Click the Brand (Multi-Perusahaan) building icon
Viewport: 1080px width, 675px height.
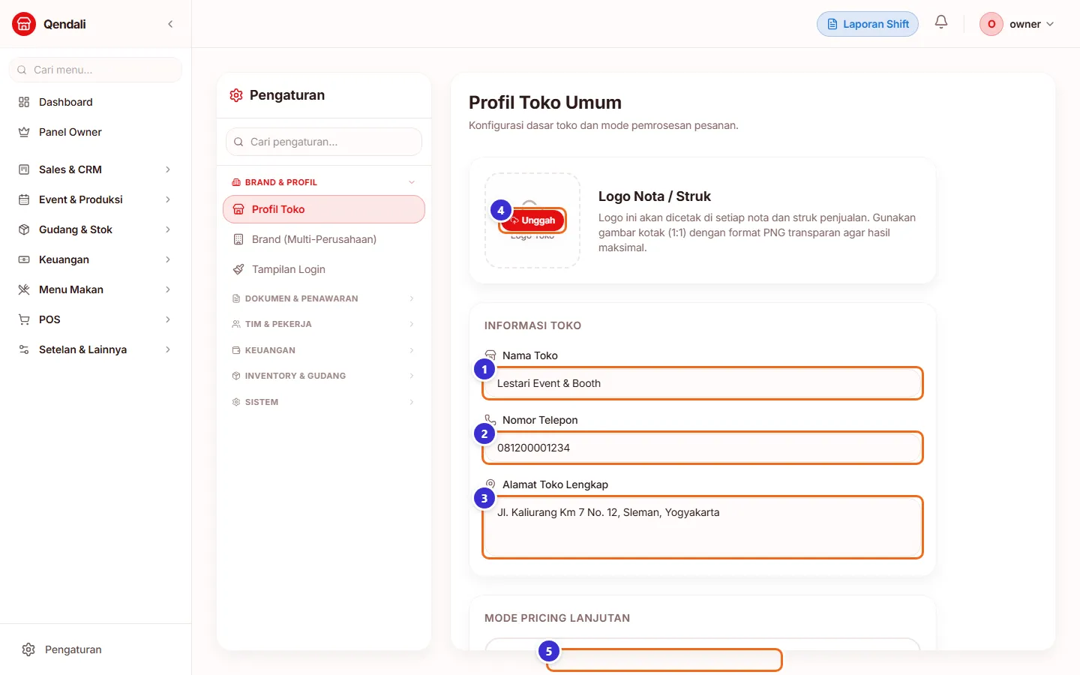click(x=238, y=239)
